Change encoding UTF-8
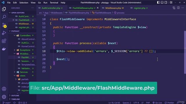Screen dimensions: 186x104 pyautogui.click(x=136, y=103)
